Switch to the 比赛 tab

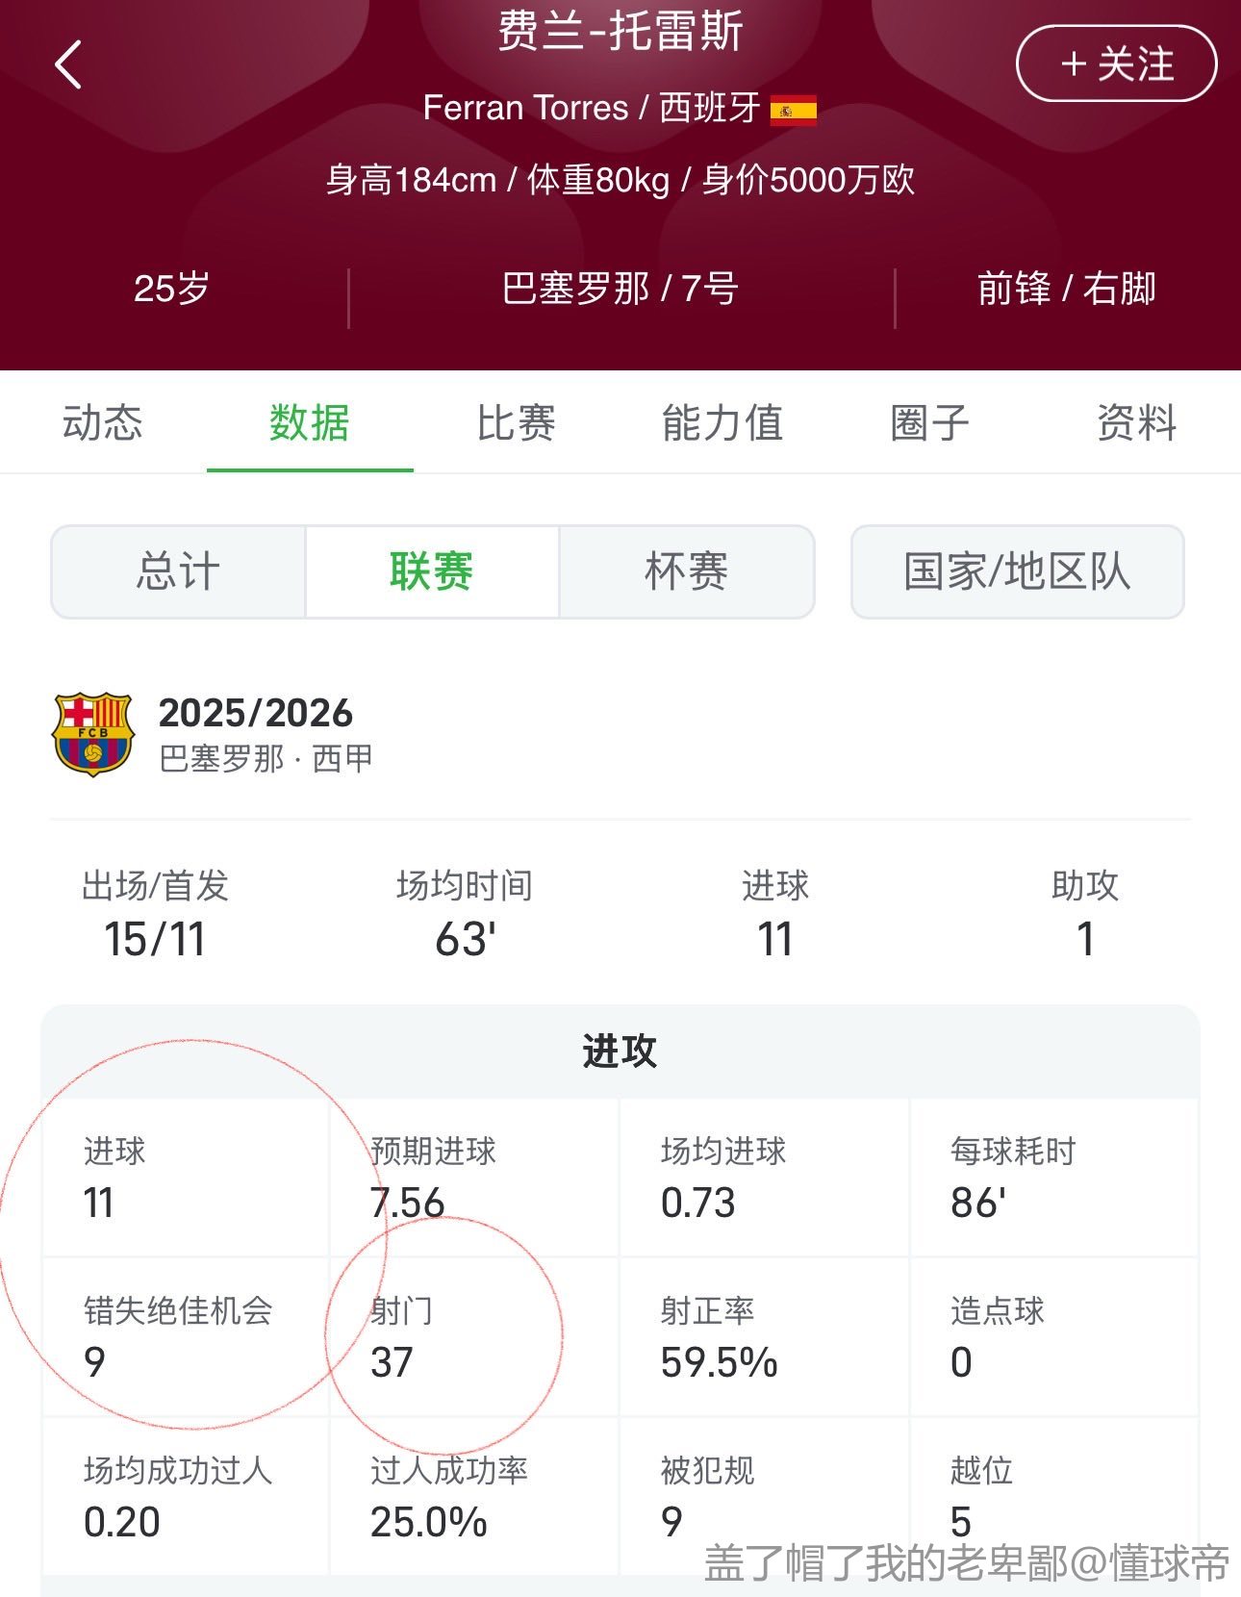(517, 423)
